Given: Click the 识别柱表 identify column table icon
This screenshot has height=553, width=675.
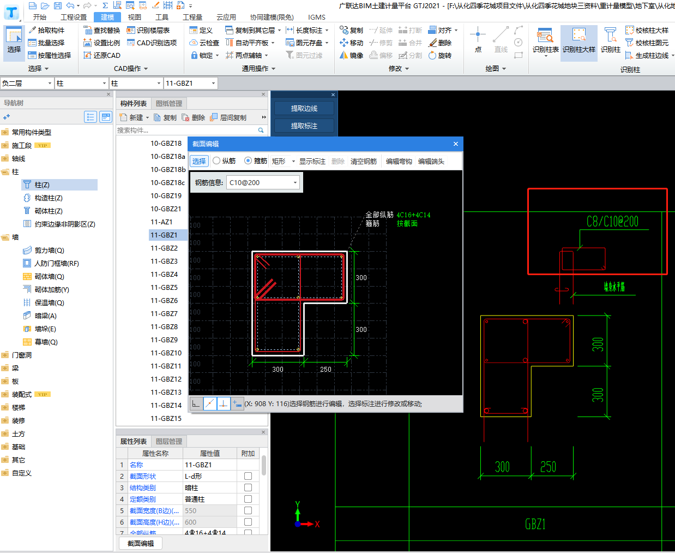Looking at the screenshot, I should point(545,40).
